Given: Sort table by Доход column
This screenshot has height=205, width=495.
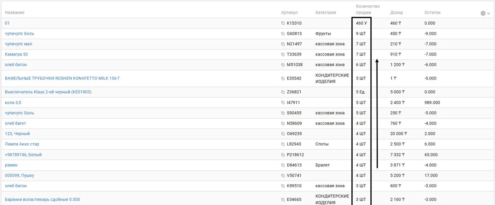Looking at the screenshot, I should tap(396, 13).
